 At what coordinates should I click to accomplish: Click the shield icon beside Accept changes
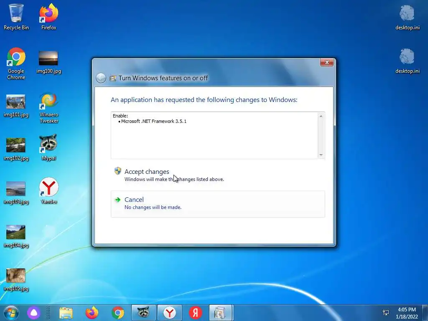tap(117, 171)
